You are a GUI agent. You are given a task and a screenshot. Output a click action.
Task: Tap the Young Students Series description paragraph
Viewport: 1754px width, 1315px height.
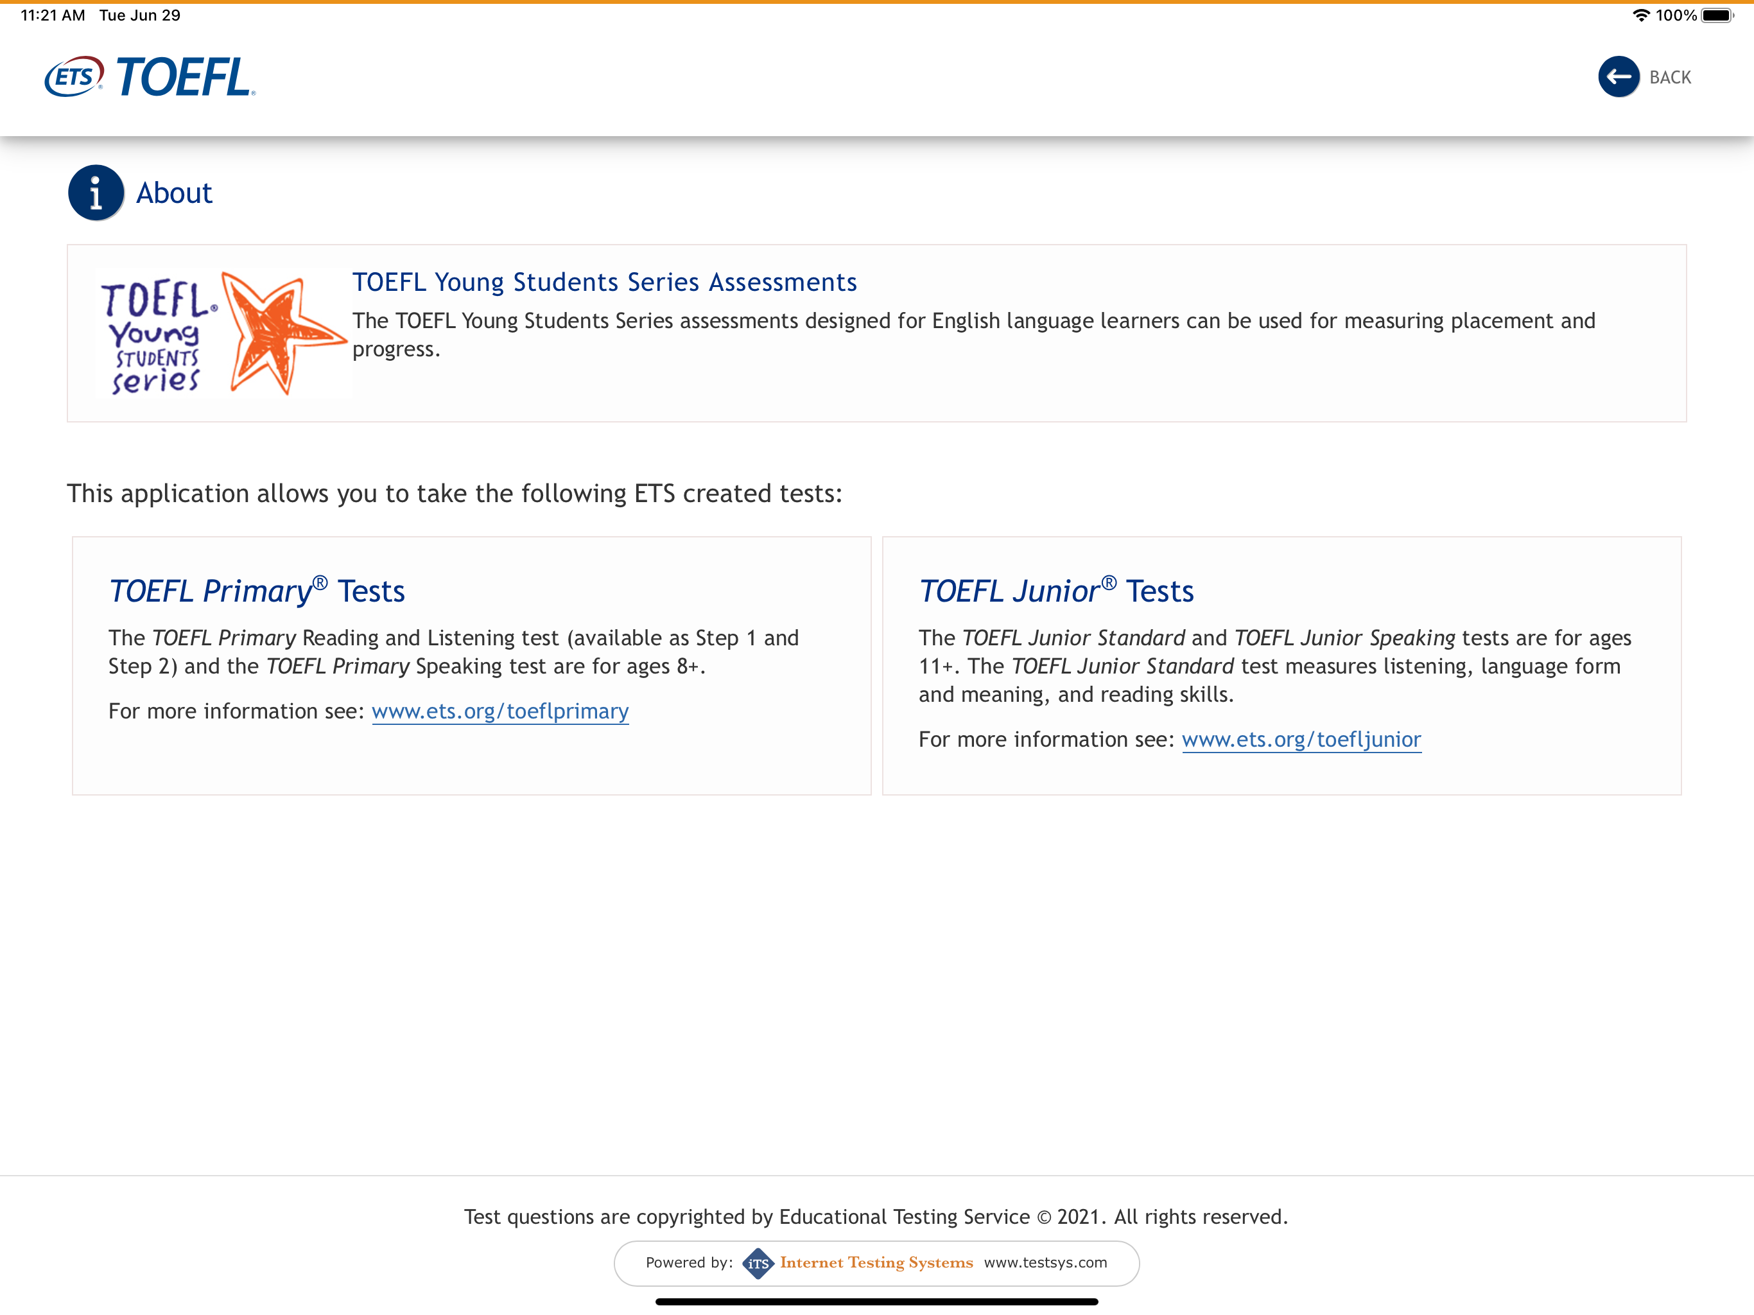[974, 335]
